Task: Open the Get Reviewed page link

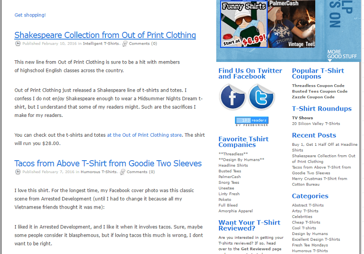Action: tap(256, 249)
